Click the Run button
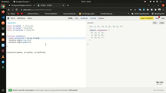 155,23
